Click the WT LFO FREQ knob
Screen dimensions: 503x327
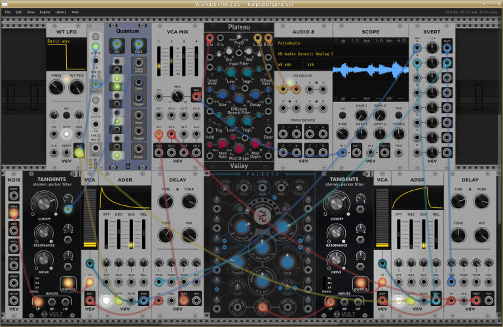coord(56,87)
